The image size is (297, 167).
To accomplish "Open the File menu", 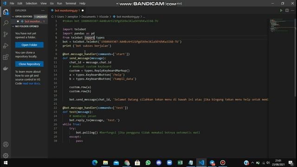I will point(12,3).
